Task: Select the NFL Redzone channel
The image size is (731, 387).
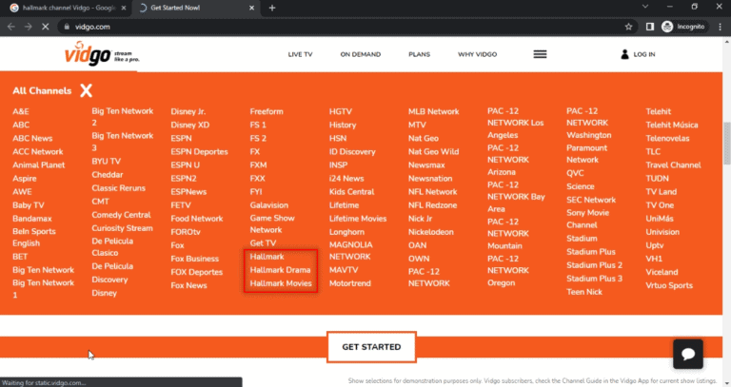Action: coord(433,205)
